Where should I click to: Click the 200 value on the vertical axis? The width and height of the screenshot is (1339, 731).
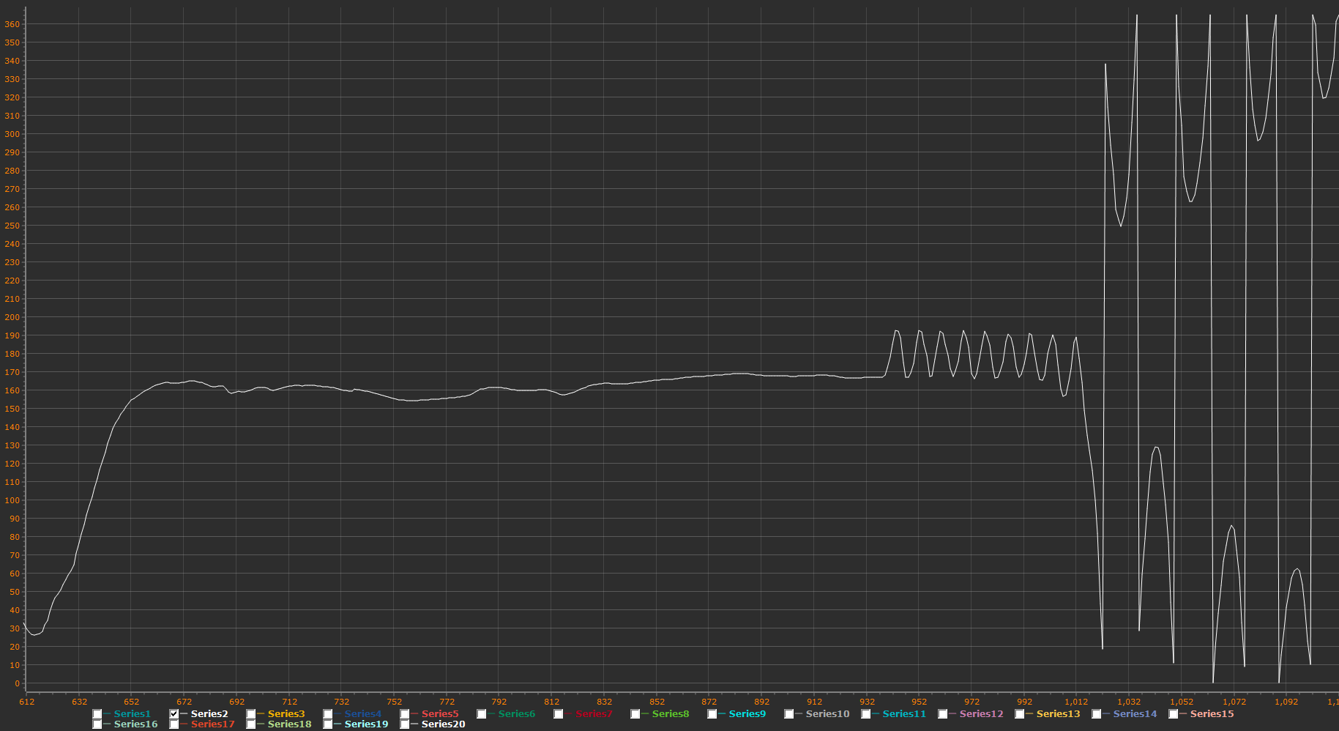12,317
